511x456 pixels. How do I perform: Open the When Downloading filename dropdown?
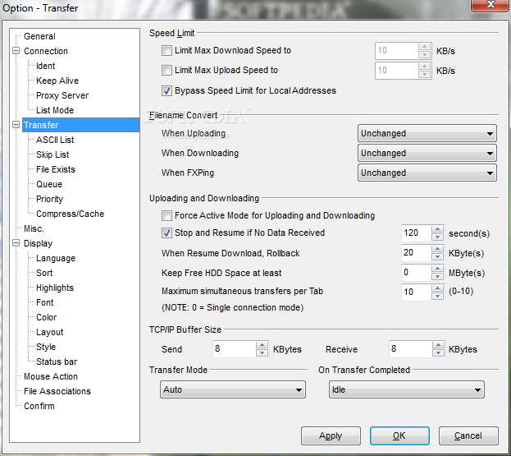coord(427,153)
